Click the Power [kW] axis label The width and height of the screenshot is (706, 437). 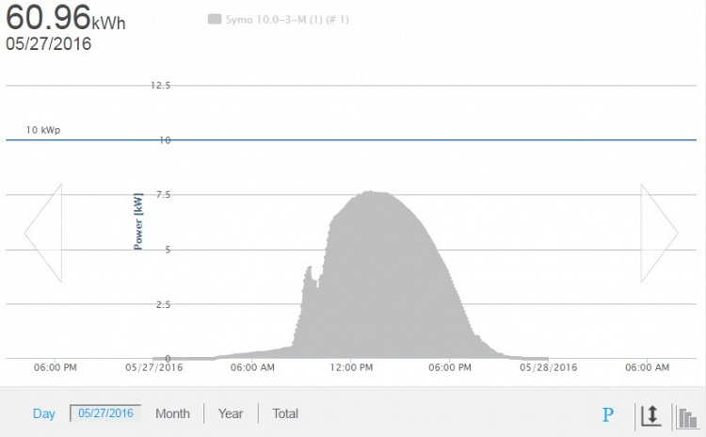(138, 221)
